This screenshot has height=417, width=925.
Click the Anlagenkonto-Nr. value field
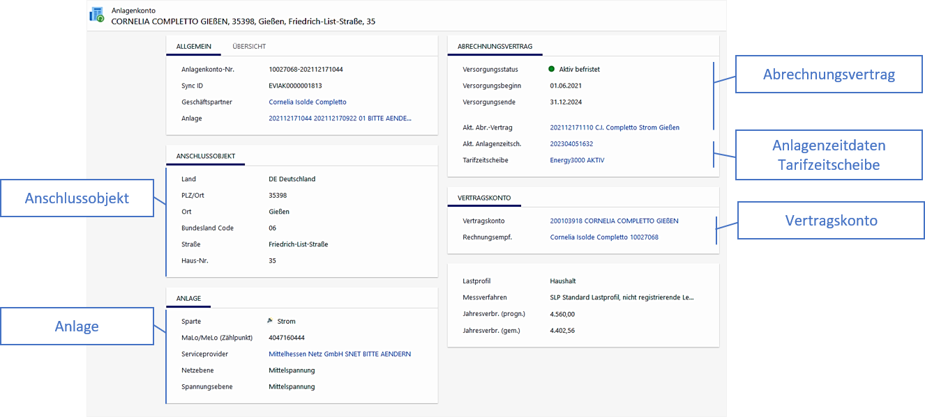pyautogui.click(x=306, y=70)
